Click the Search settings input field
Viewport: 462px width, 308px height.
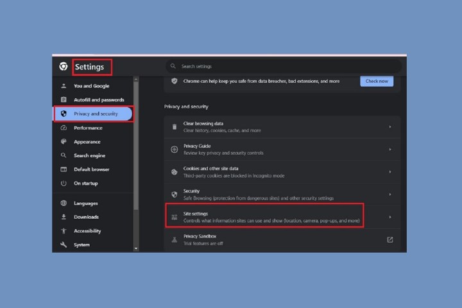pos(284,66)
